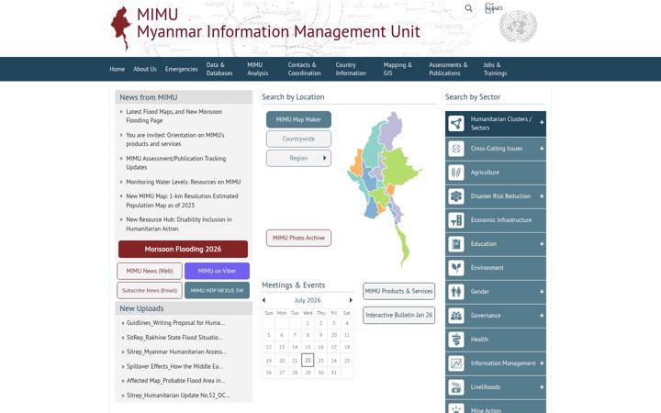
Task: Select the Health sector icon
Action: 456,340
